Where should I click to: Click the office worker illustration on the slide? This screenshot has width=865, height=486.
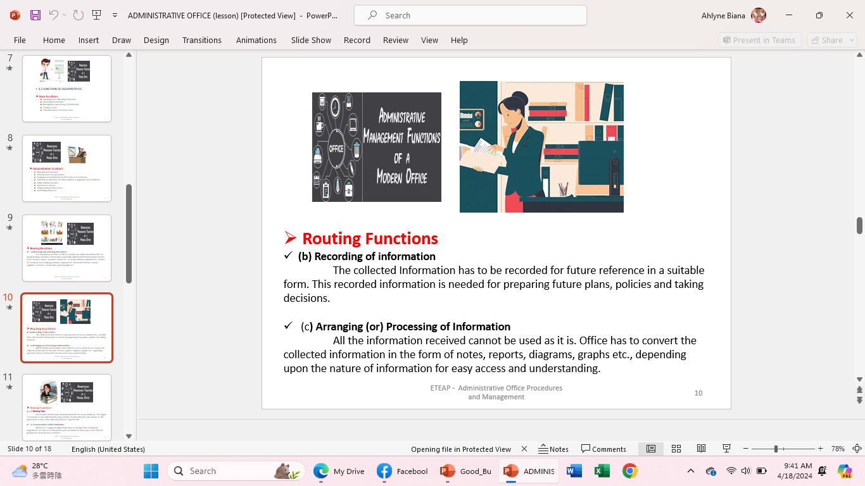(x=541, y=147)
